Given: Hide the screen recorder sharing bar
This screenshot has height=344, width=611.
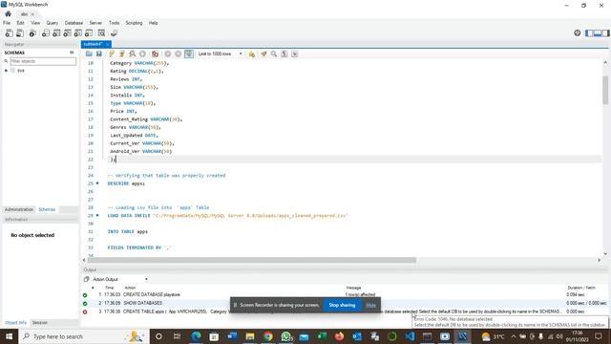Looking at the screenshot, I should coord(370,305).
